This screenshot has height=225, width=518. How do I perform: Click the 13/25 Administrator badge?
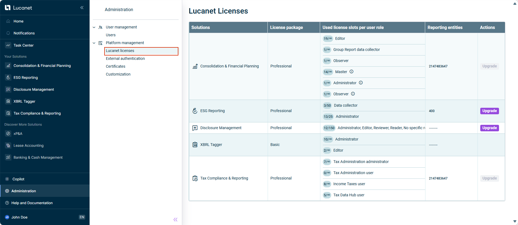tap(328, 116)
